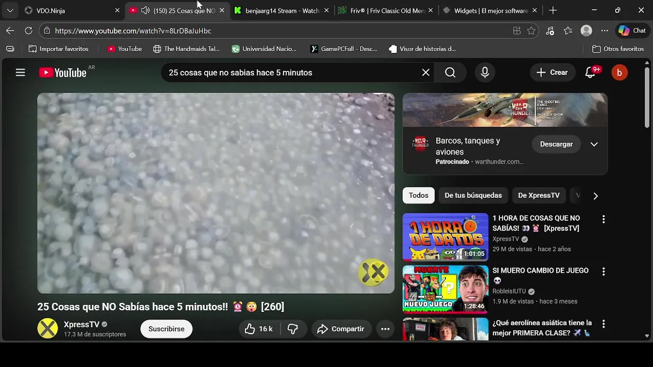Screen dimensions: 653x367
Task: Click the magnifier search button
Action: tap(450, 72)
